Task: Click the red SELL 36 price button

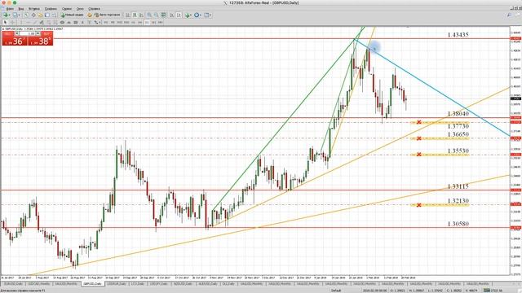Action: [15, 41]
